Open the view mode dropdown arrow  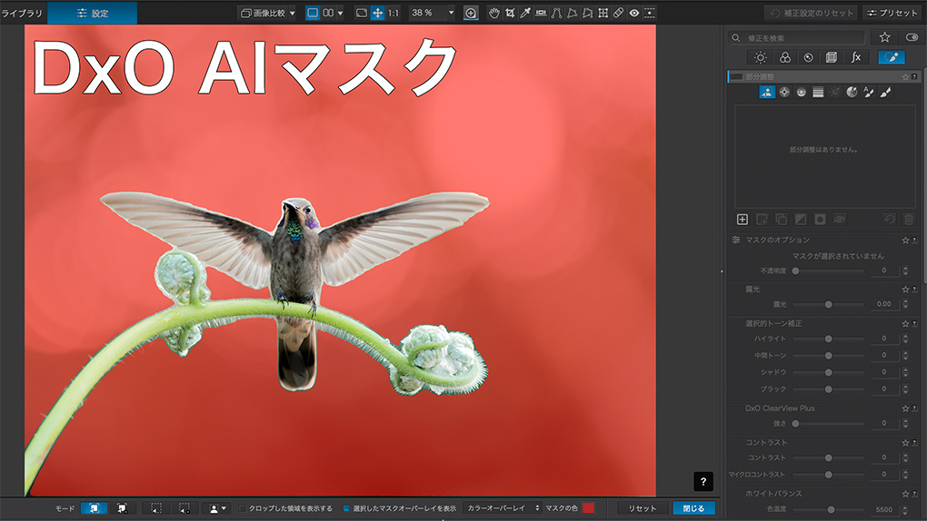[x=340, y=13]
